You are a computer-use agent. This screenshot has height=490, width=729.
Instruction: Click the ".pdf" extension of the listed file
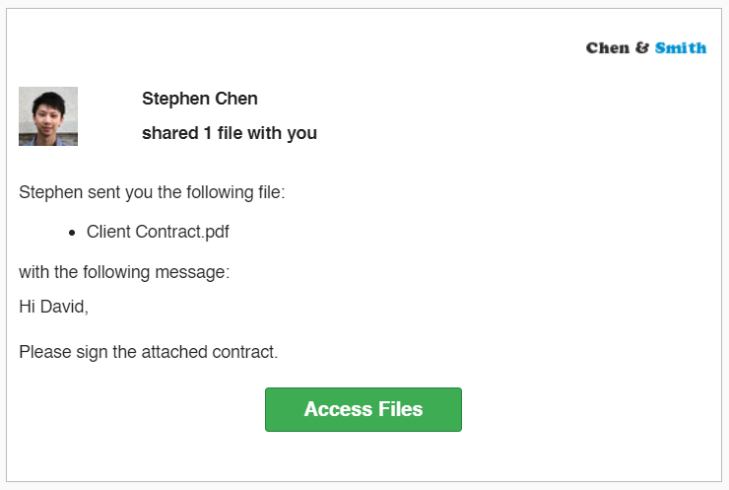coord(214,232)
